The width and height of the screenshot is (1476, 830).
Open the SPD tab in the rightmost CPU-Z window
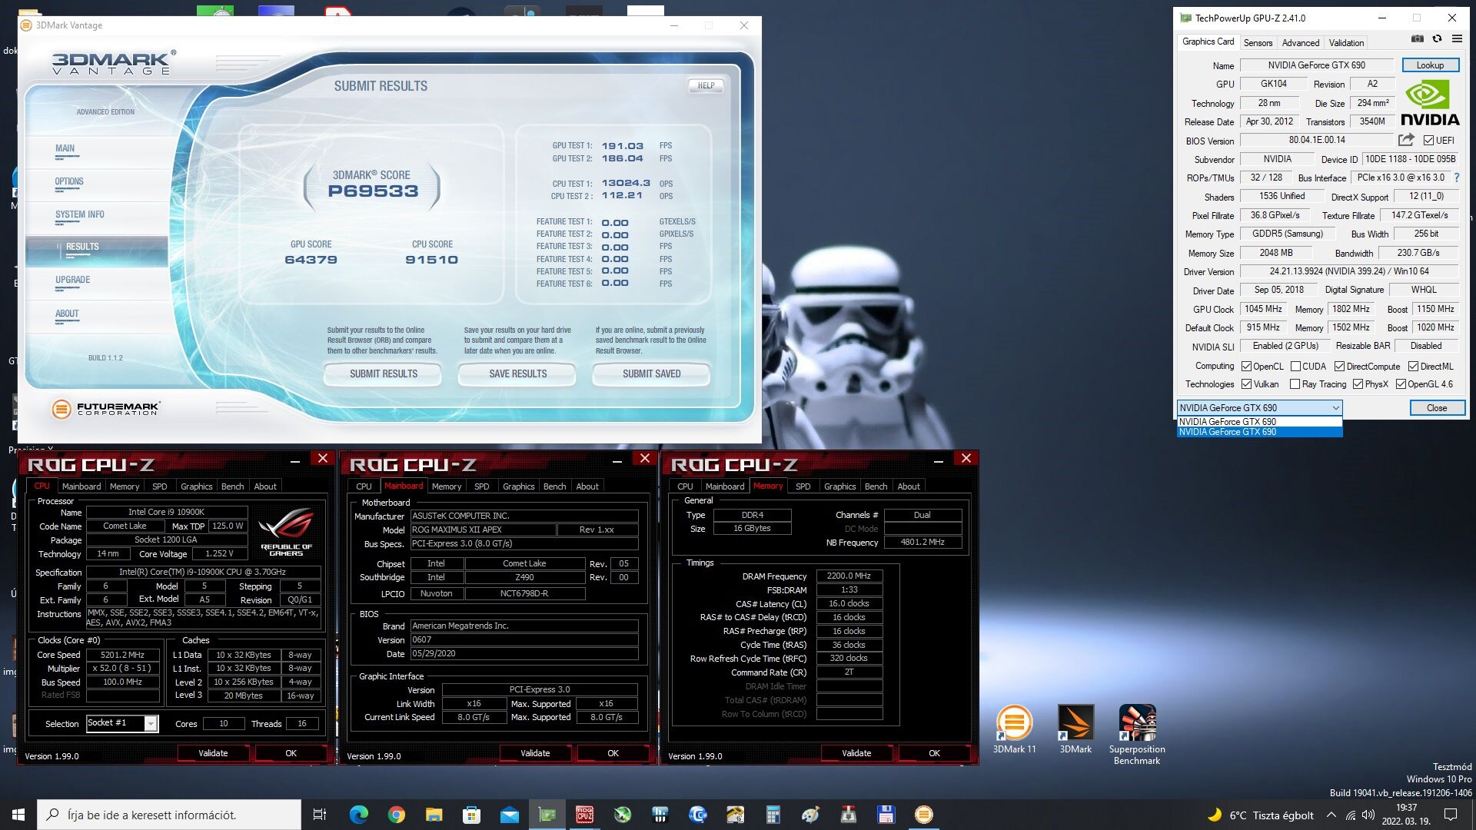(x=803, y=486)
